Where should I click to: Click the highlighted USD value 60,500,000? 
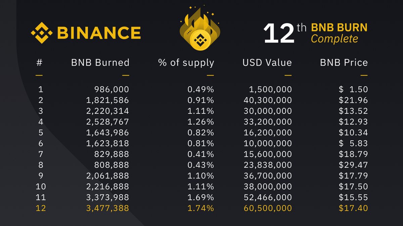coord(267,208)
